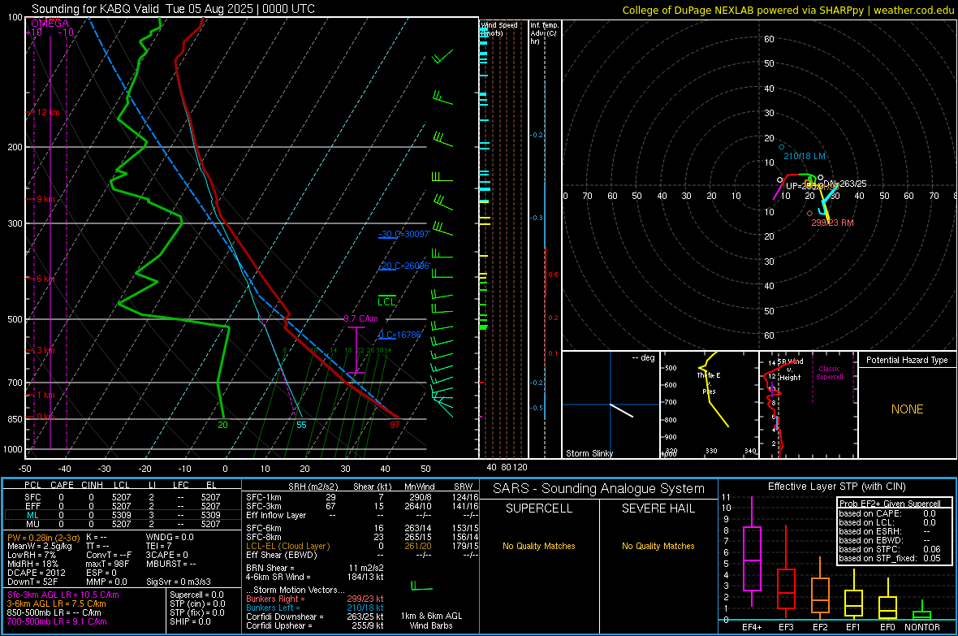Click the magenta '9.7 C/km' lapse rate label

coord(360,318)
